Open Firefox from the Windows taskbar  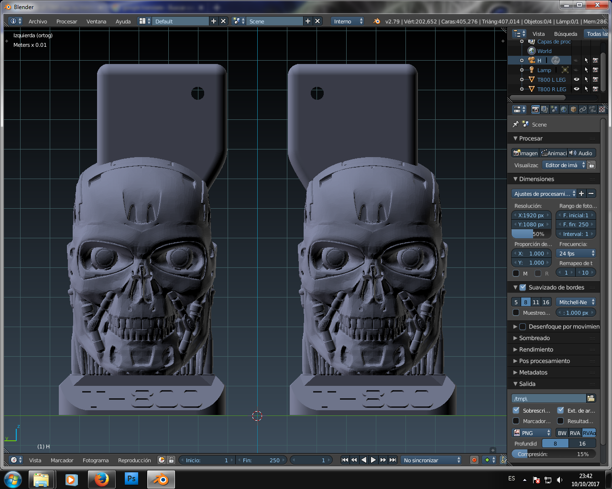[x=101, y=479]
